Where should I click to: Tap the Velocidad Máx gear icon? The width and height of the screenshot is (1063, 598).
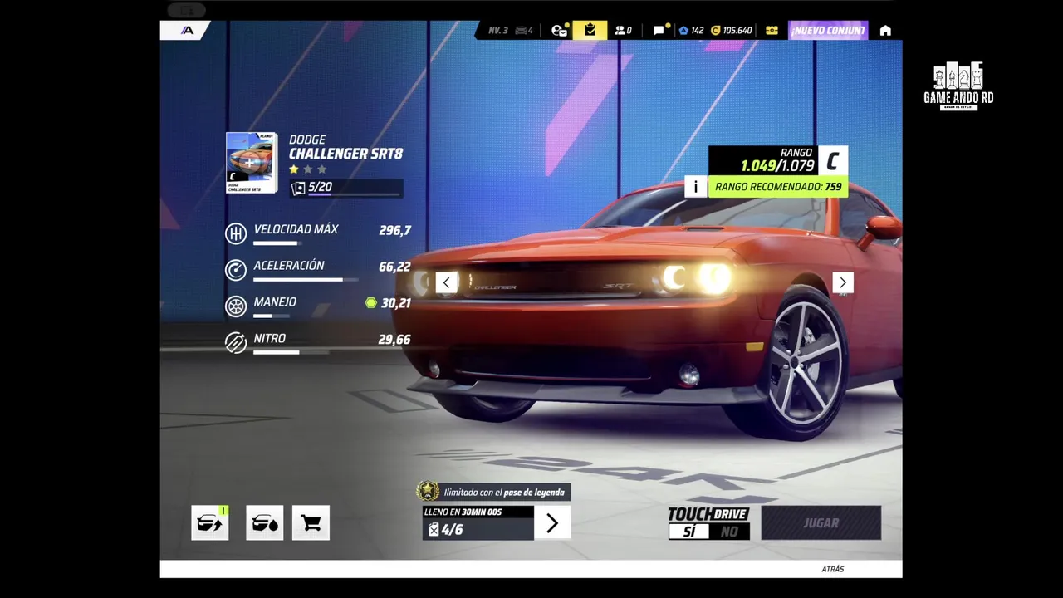click(x=236, y=233)
